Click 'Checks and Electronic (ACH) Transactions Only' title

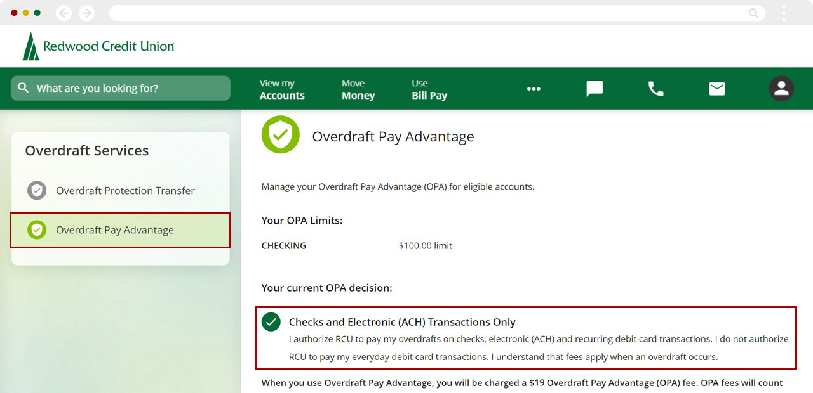coord(402,322)
